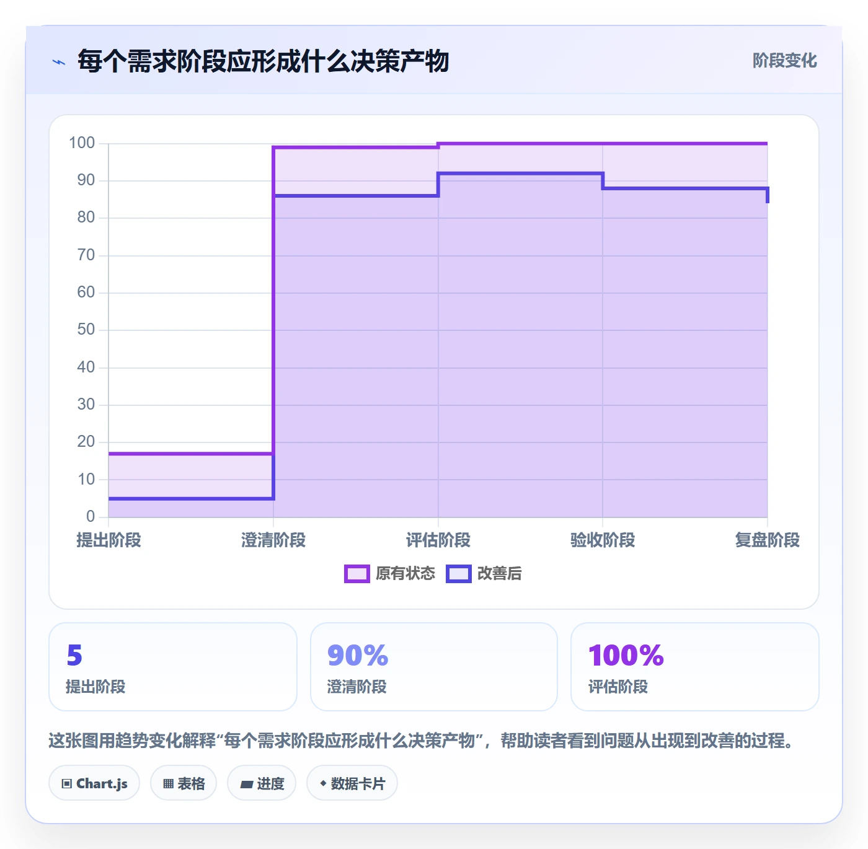This screenshot has height=849, width=868.
Task: Click the 评估阶段 x-axis label
Action: click(438, 540)
